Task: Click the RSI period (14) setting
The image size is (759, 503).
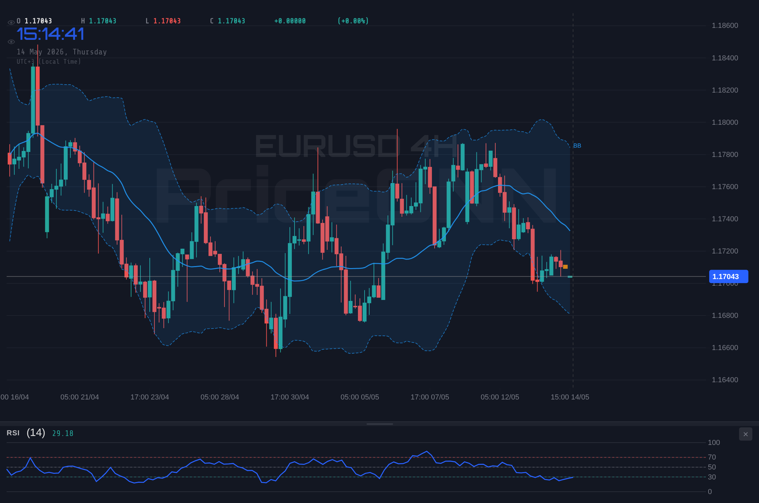Action: point(36,433)
